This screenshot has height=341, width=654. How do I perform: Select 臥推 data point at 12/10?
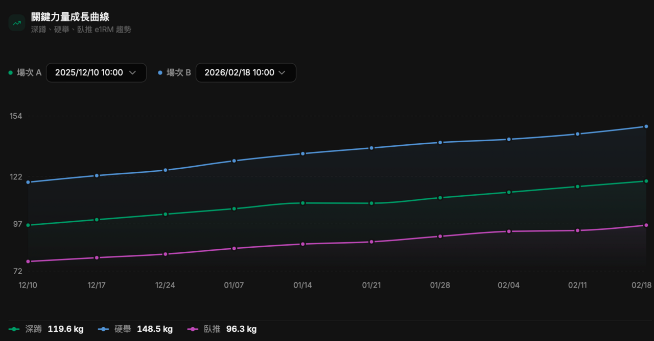click(28, 261)
